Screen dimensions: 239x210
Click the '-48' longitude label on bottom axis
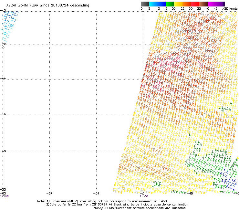tap(190, 194)
